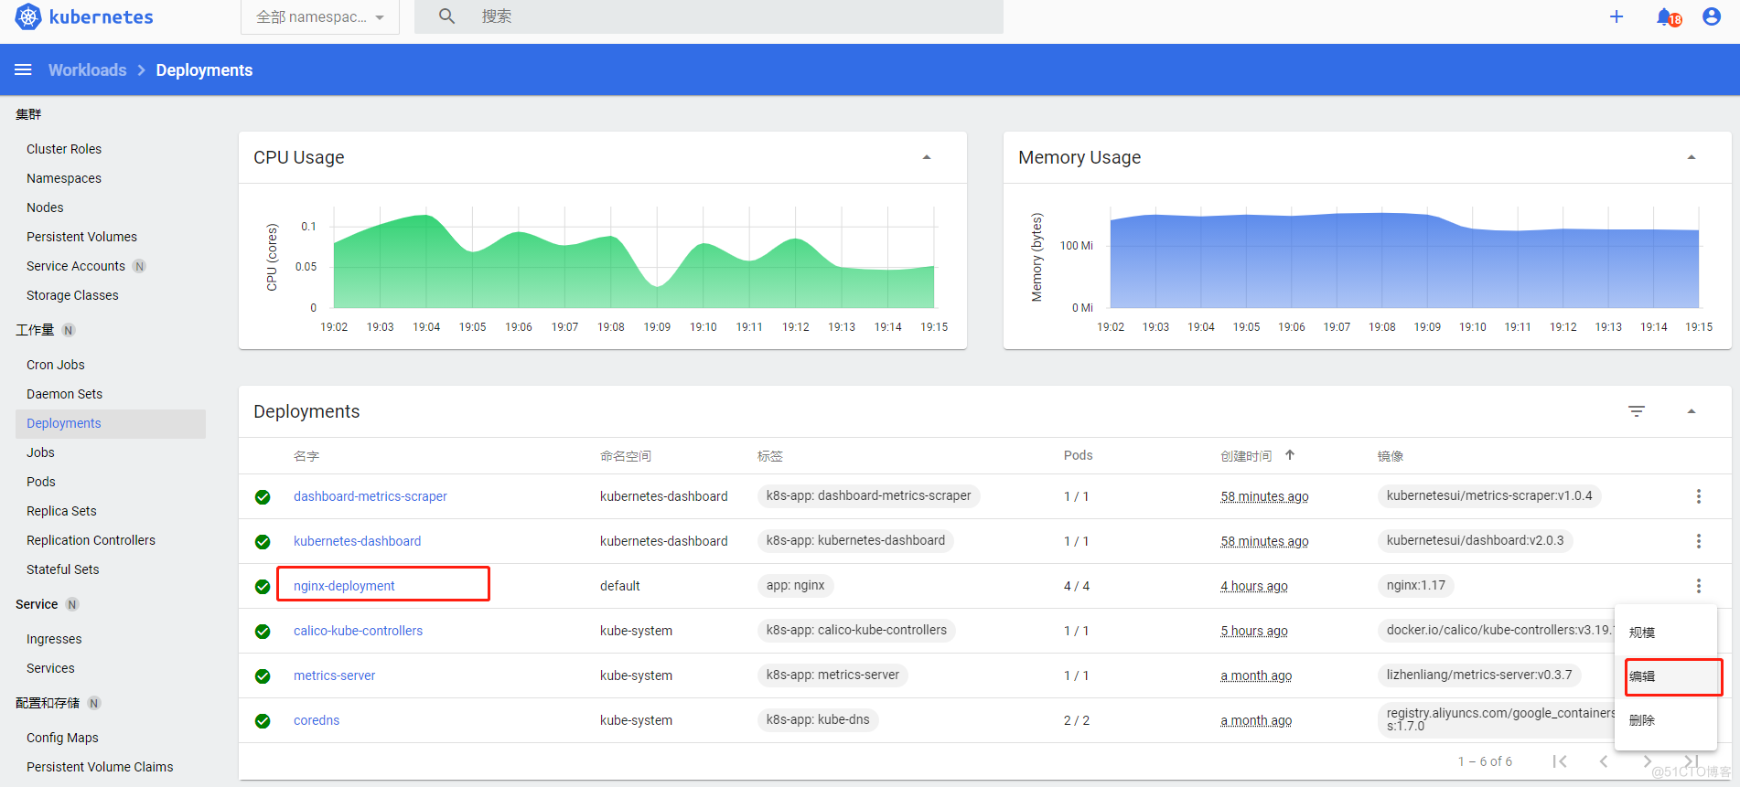Click the namespace (命名空间) column header

pyautogui.click(x=626, y=455)
